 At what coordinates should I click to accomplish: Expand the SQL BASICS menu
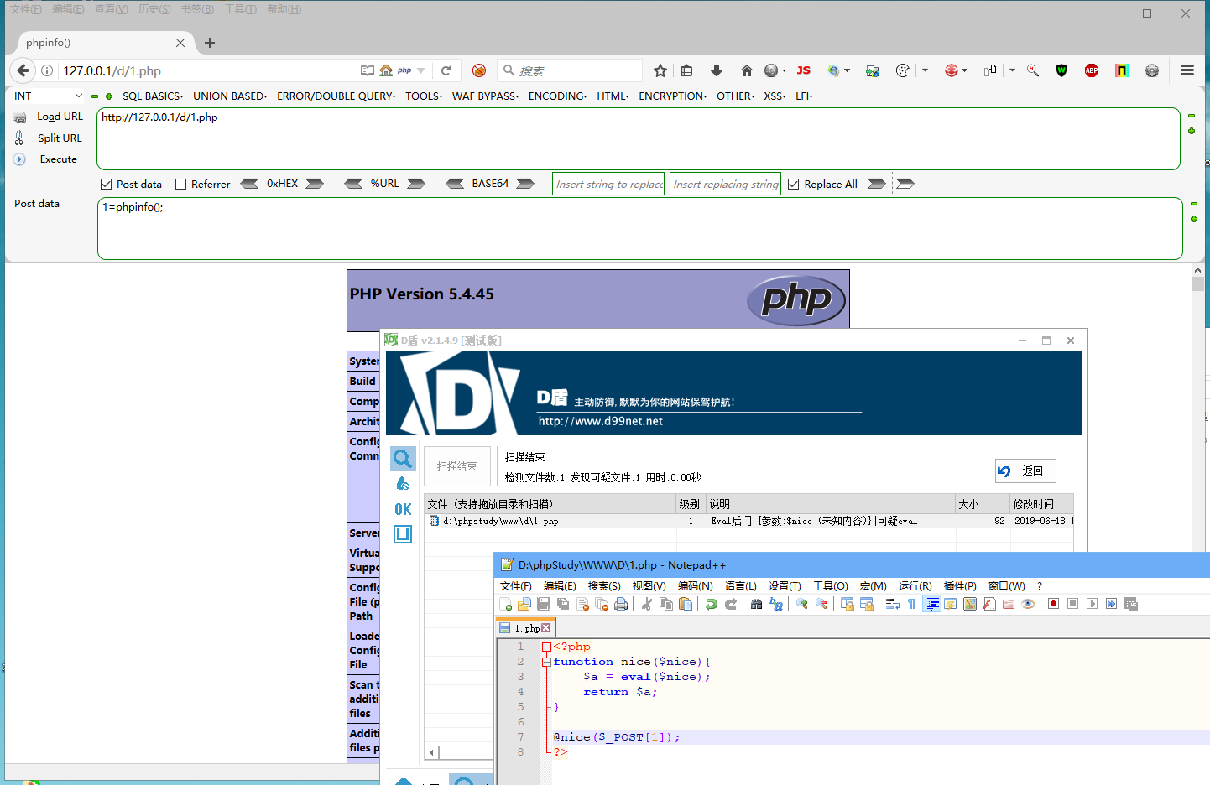(x=153, y=96)
